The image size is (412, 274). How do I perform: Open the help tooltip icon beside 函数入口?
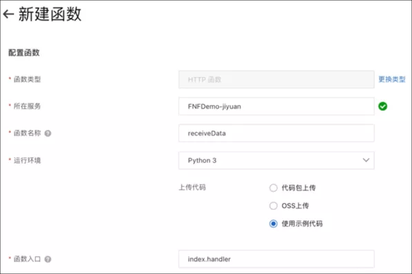(48, 260)
